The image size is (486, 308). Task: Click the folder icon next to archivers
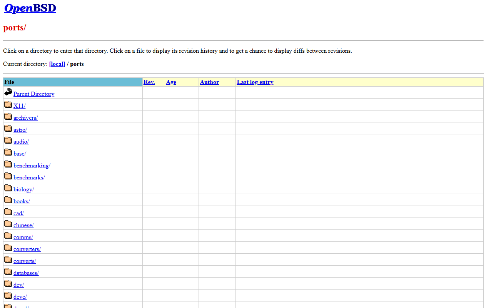click(x=8, y=115)
